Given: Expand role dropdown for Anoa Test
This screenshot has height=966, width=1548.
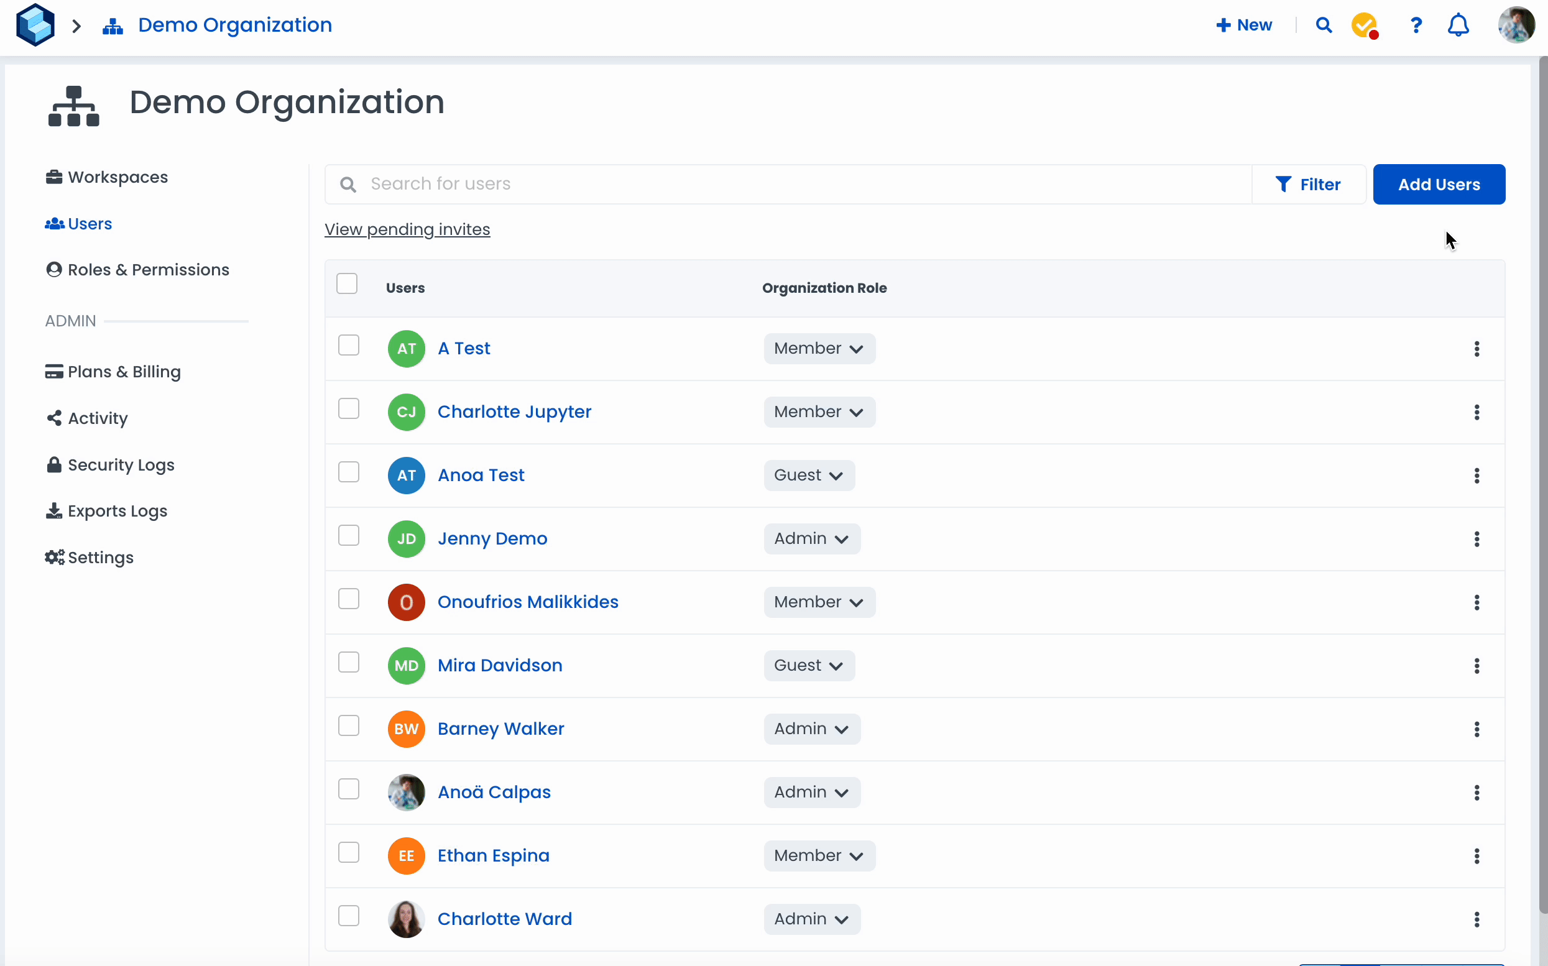Looking at the screenshot, I should pos(809,476).
